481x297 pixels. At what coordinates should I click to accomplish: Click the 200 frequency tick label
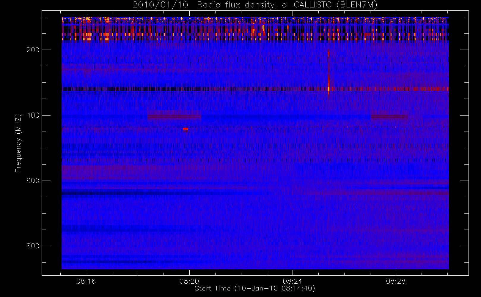coord(33,50)
